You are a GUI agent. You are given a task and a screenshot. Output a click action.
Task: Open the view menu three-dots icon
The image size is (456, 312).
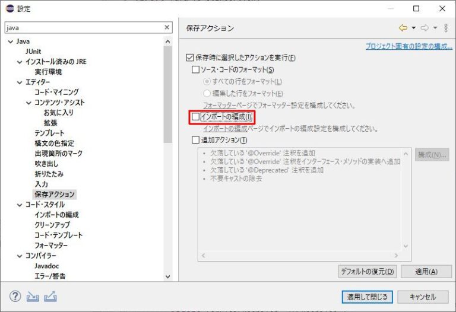tap(446, 28)
